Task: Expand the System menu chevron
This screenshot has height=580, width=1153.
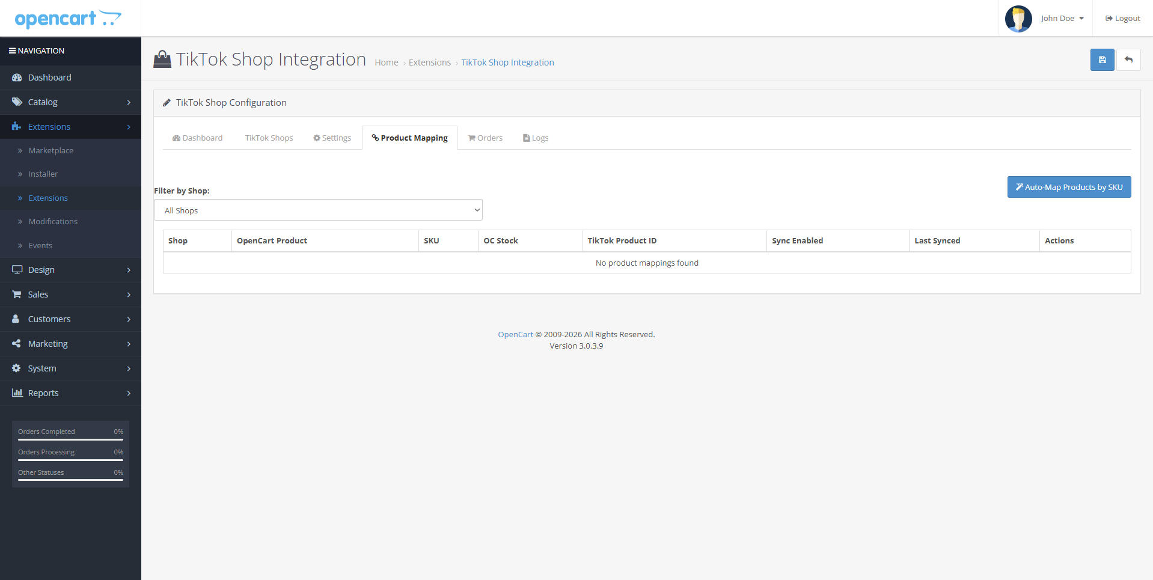Action: (129, 369)
